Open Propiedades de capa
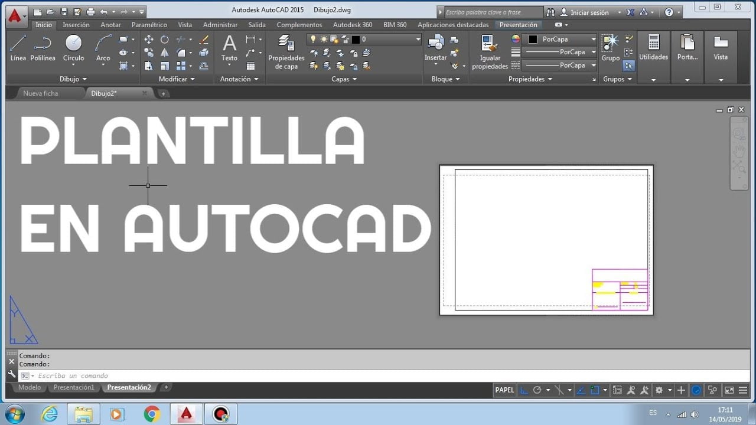Viewport: 756px width, 425px height. (286, 52)
